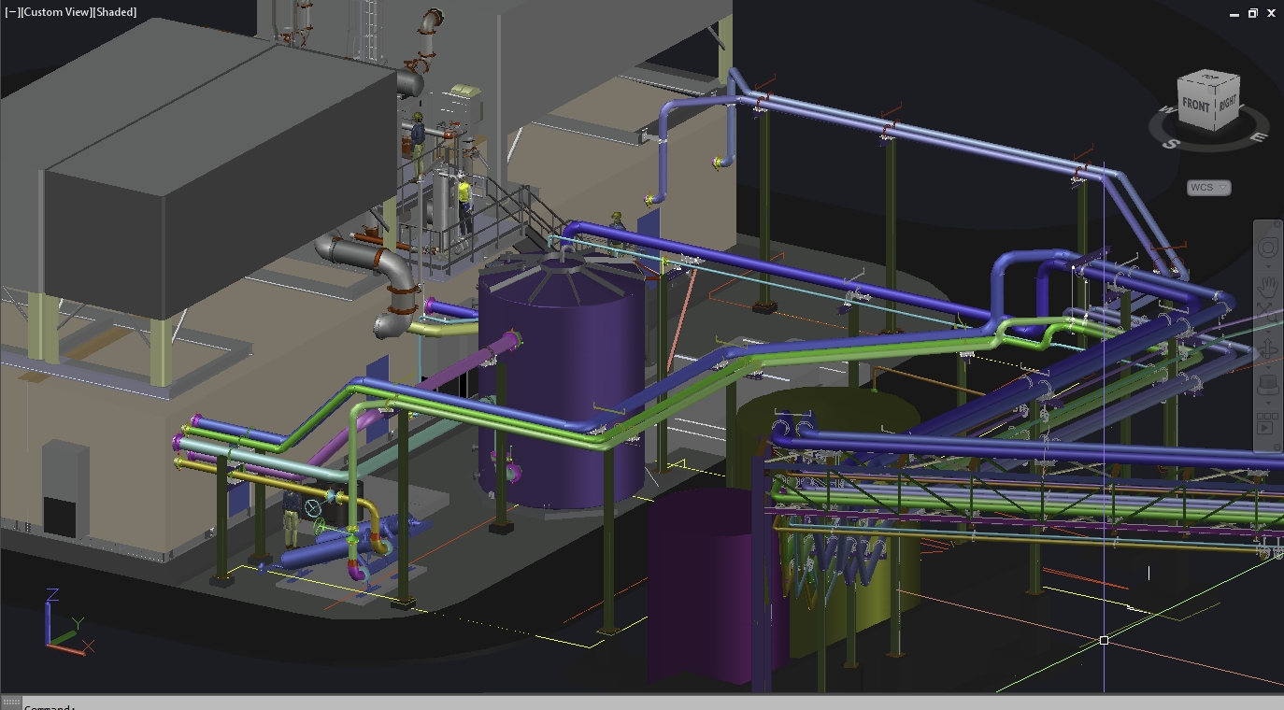Activate the Zoom Extents tool
Viewport: 1284px width, 710px height.
1267,314
